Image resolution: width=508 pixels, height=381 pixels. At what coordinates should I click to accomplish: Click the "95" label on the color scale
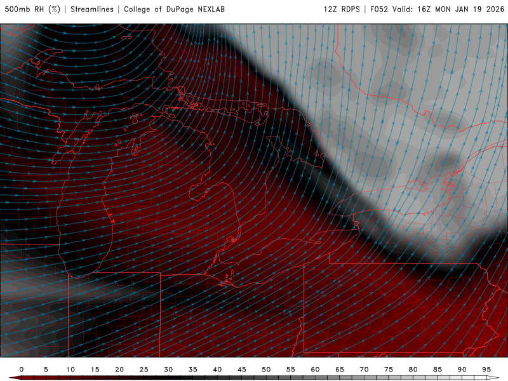pos(486,370)
